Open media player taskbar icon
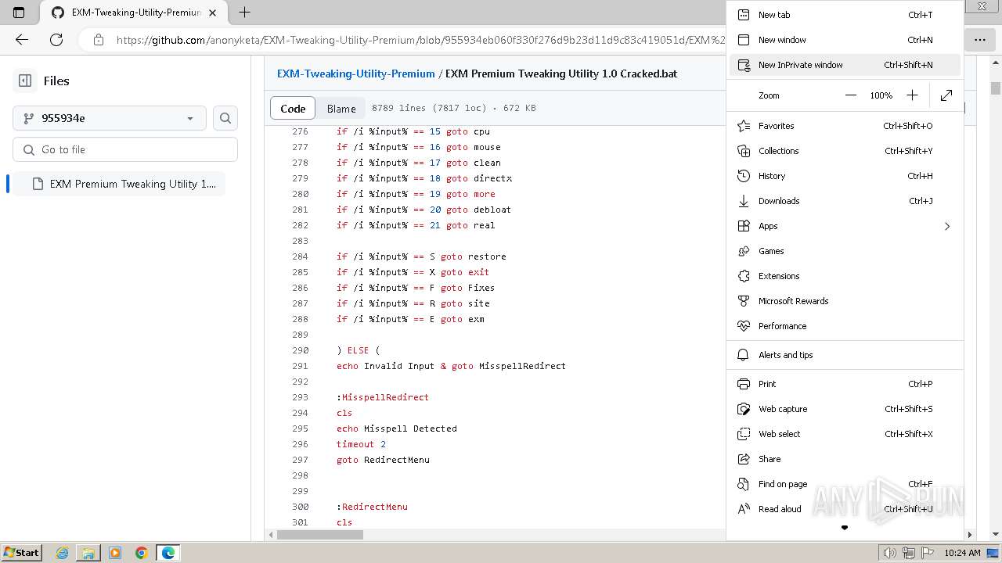Image resolution: width=1002 pixels, height=563 pixels. pos(115,553)
